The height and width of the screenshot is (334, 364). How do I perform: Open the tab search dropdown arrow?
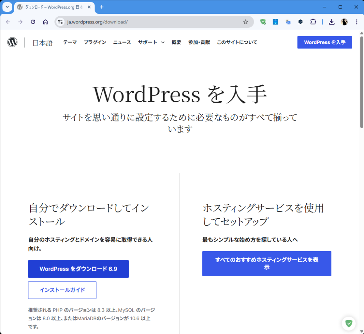pos(7,7)
